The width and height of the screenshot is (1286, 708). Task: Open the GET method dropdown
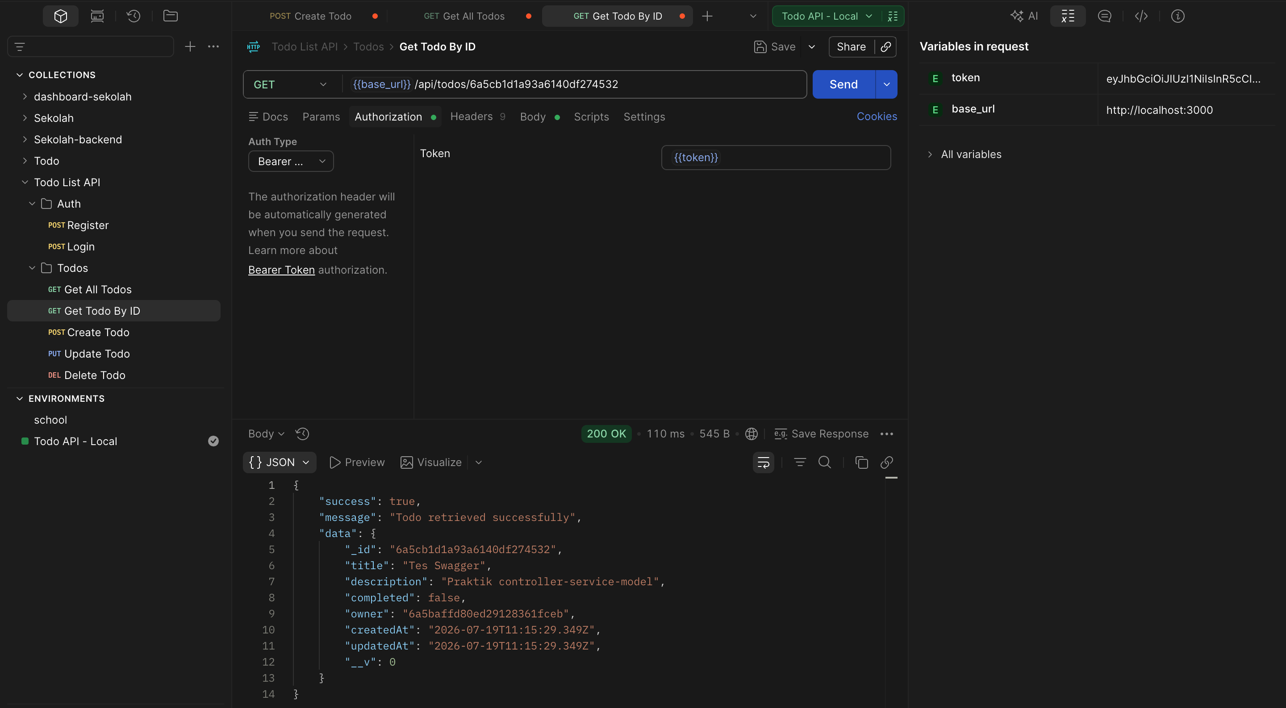point(291,84)
